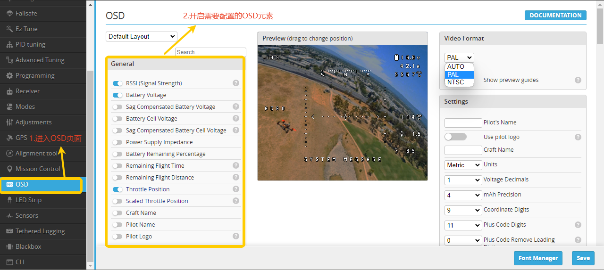Click the Advanced Tuning icon in sidebar
This screenshot has height=270, width=604.
[x=9, y=60]
